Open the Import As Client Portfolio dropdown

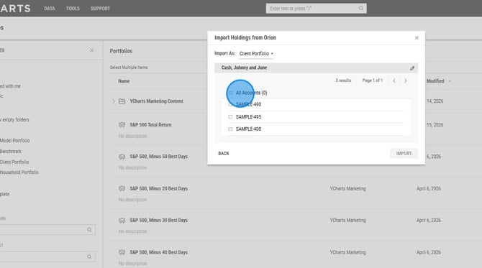(256, 54)
